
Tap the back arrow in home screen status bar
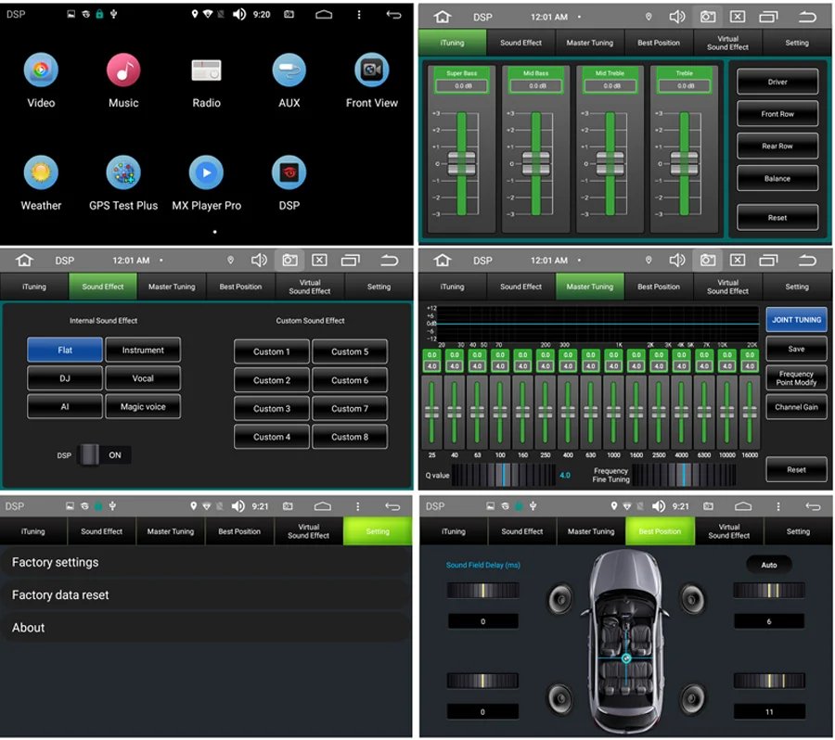393,15
